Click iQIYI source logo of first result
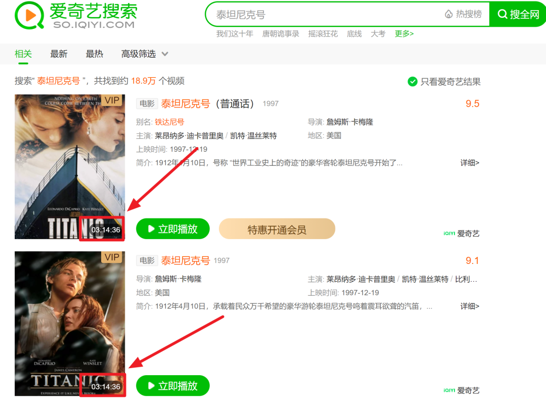This screenshot has width=546, height=404. pyautogui.click(x=462, y=234)
